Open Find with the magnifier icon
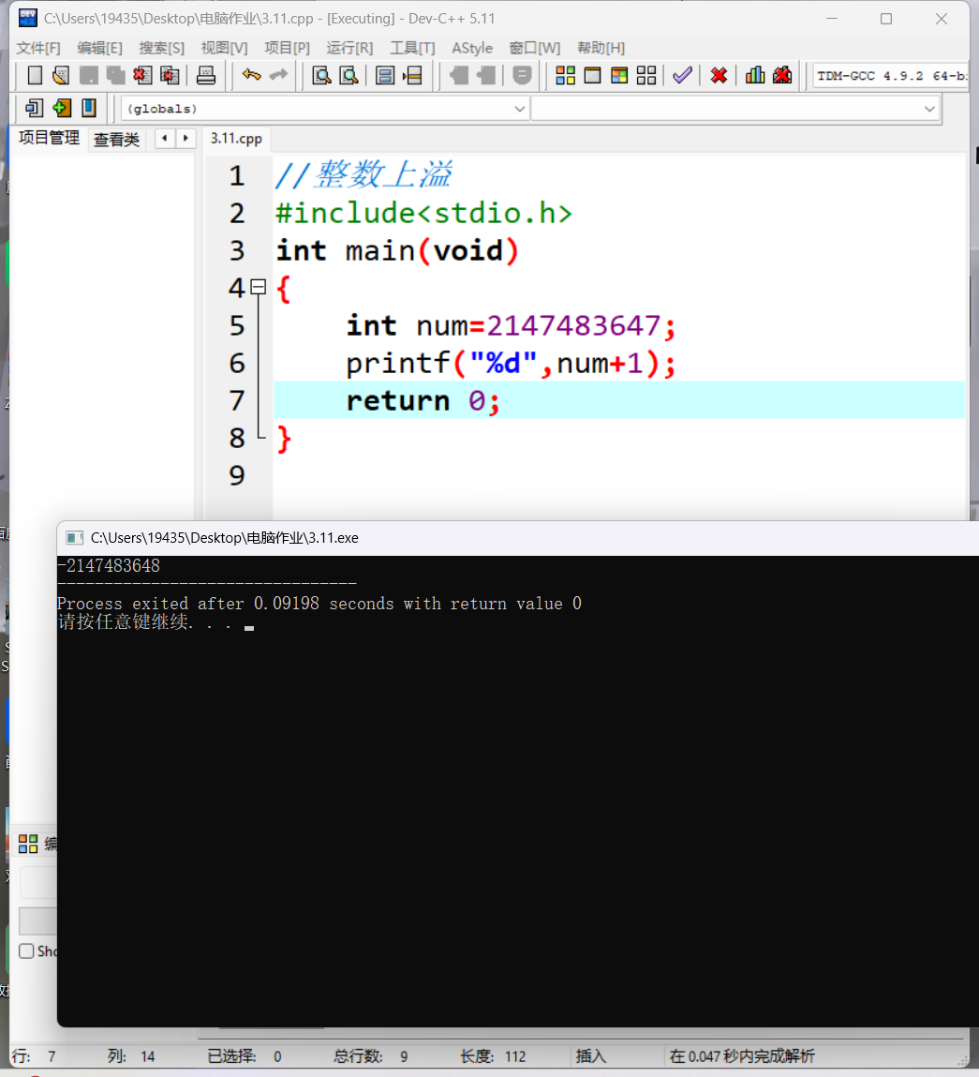 (321, 75)
